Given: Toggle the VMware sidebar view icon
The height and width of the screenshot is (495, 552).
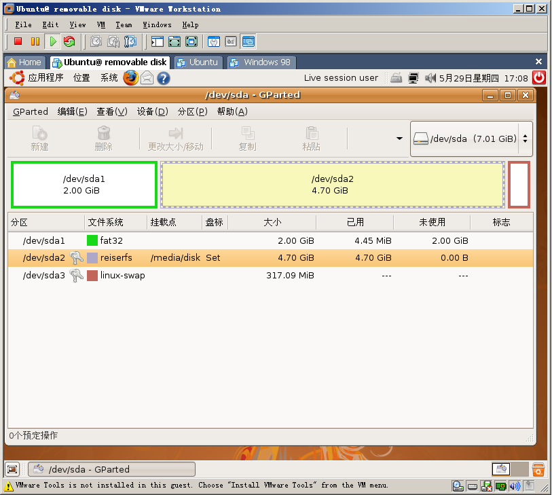Looking at the screenshot, I should pos(158,41).
